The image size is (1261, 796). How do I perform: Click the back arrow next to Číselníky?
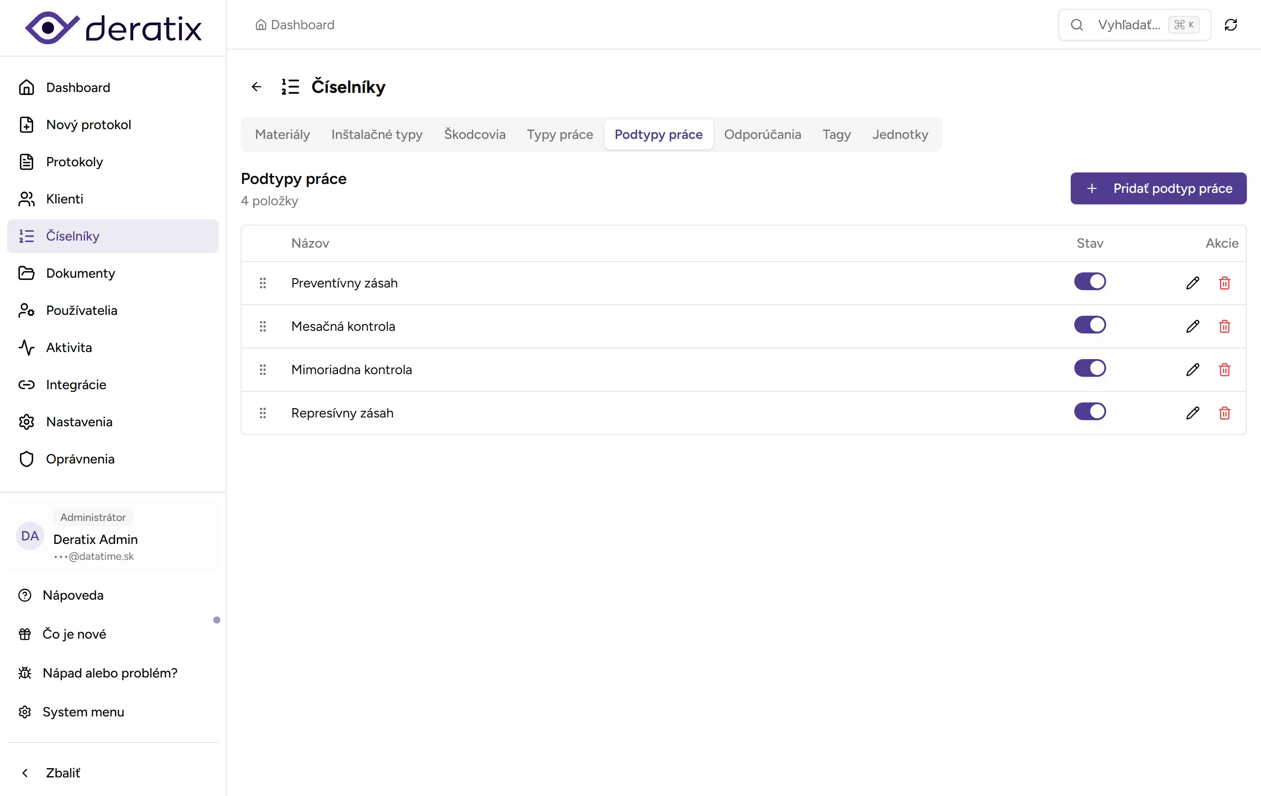coord(256,86)
